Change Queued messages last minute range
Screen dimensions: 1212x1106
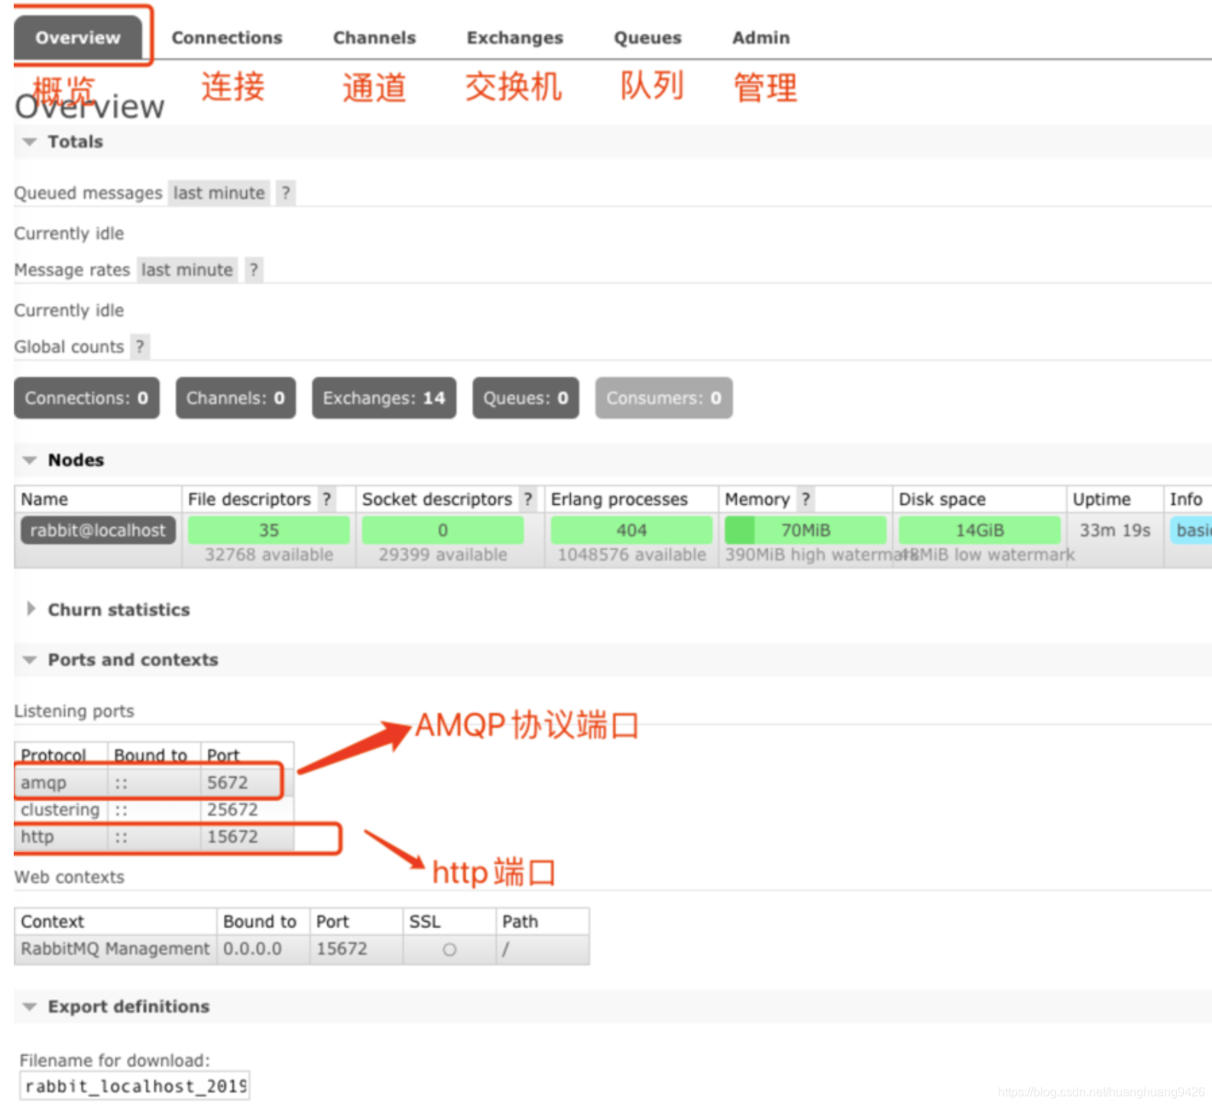219,192
